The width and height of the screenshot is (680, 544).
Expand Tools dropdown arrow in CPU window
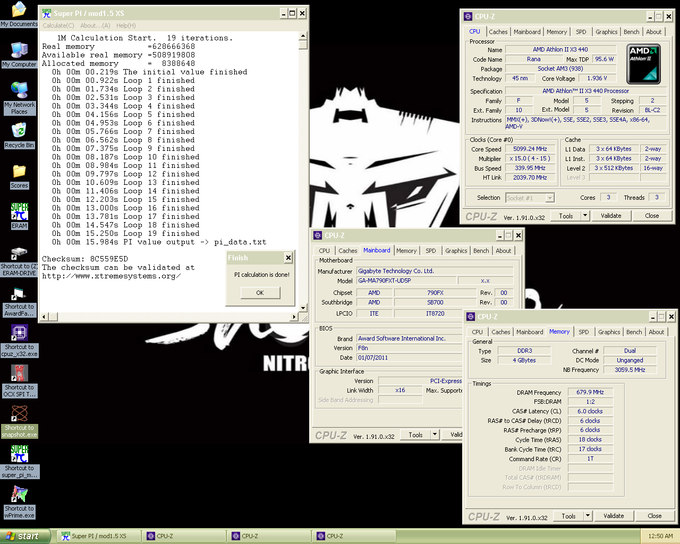(x=585, y=216)
